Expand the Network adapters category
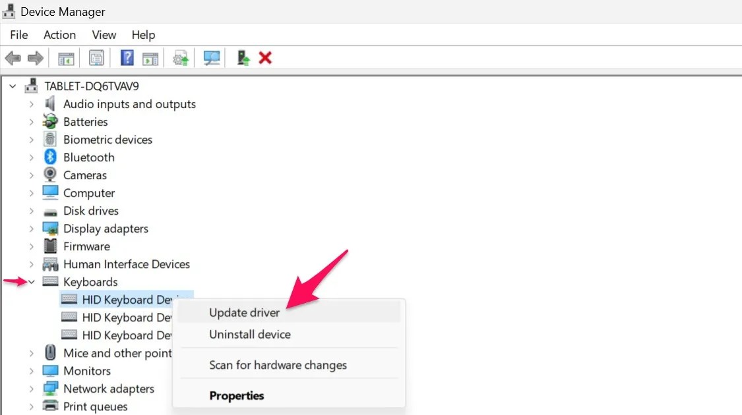The height and width of the screenshot is (415, 742). [32, 388]
